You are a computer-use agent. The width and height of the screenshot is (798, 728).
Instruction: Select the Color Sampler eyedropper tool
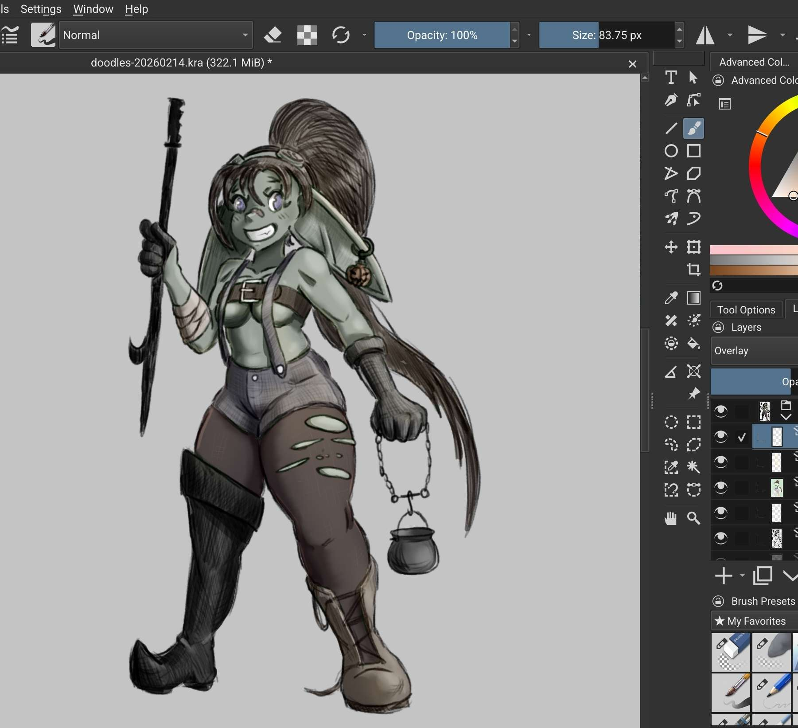671,298
